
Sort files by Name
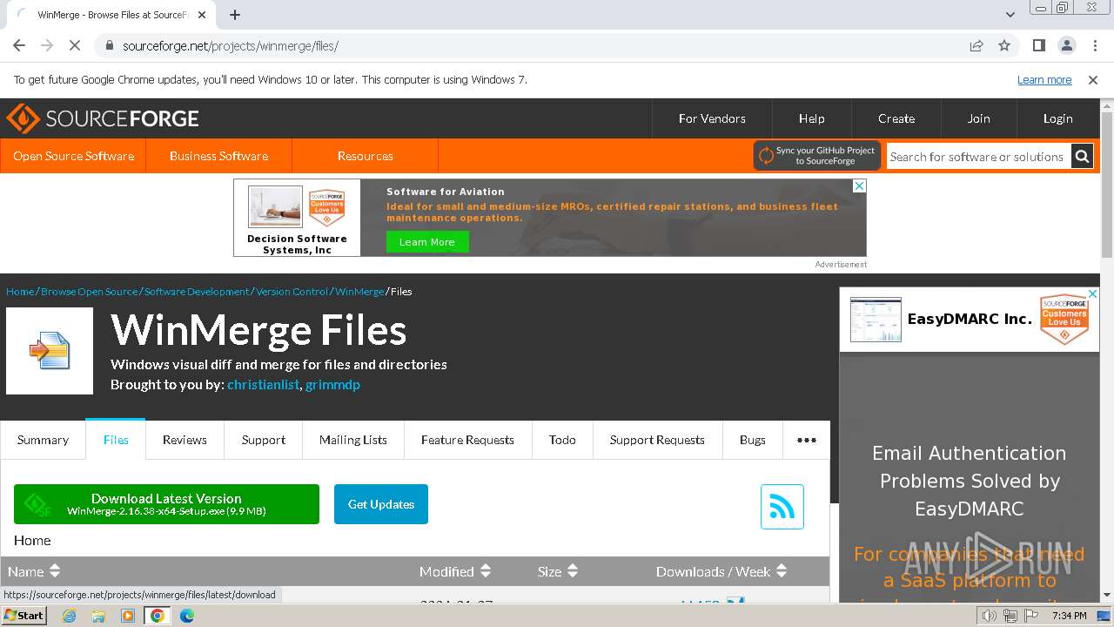(34, 571)
